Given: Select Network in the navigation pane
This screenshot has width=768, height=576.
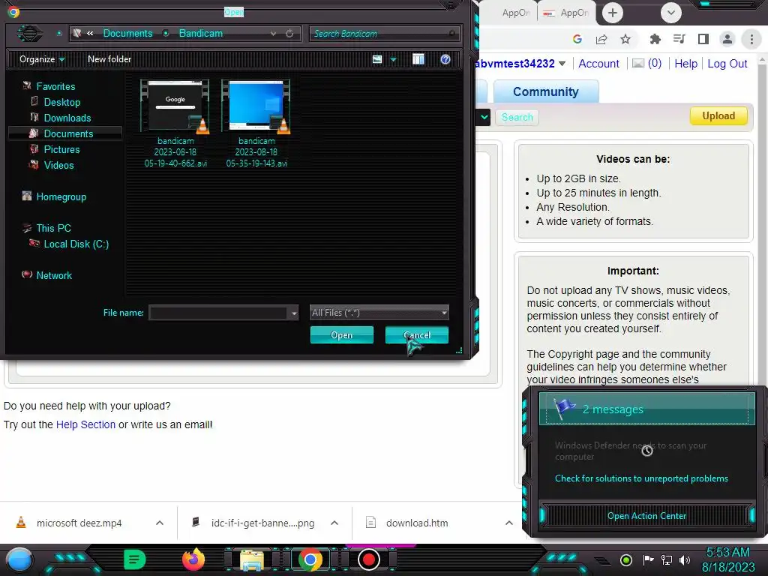Looking at the screenshot, I should 54,275.
